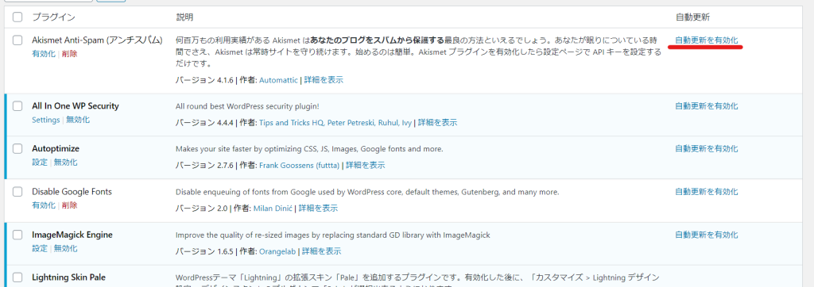This screenshot has height=287, width=814.
Task: Activate Akismet via its 有効化 link
Action: pyautogui.click(x=43, y=53)
